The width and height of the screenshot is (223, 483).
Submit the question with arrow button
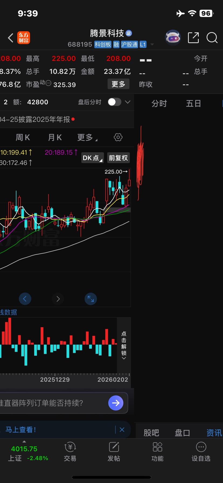116,403
